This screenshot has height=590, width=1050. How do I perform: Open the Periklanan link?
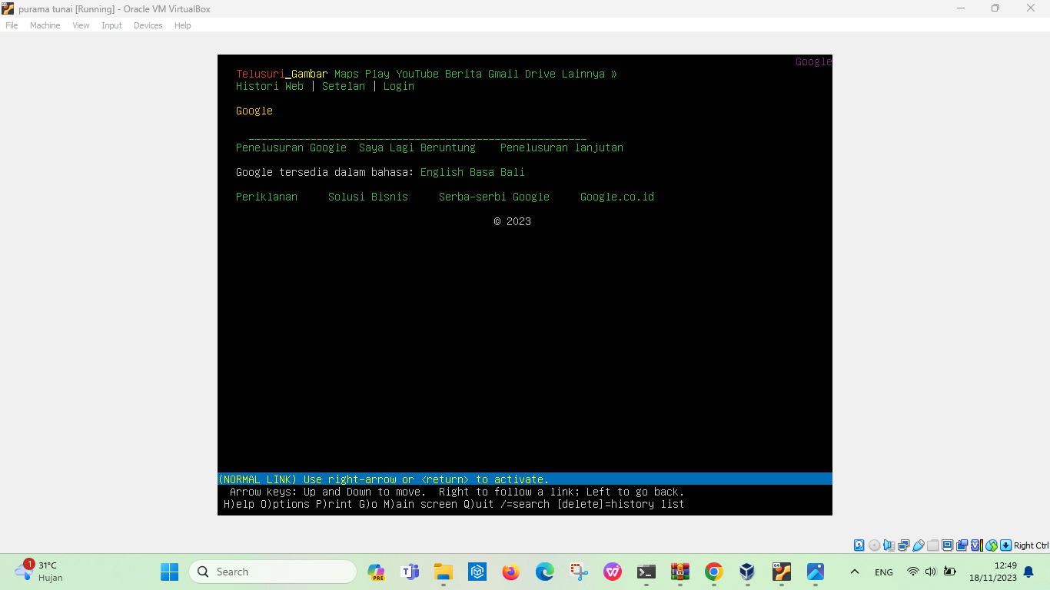267,197
